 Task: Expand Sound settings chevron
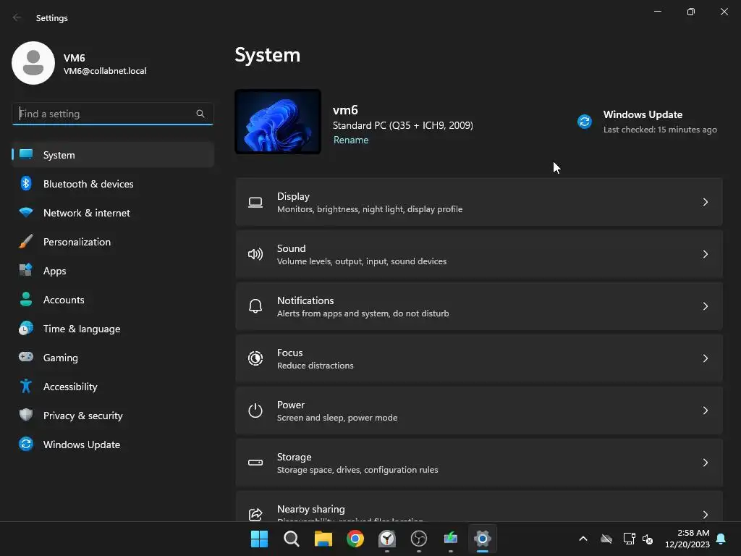(705, 254)
